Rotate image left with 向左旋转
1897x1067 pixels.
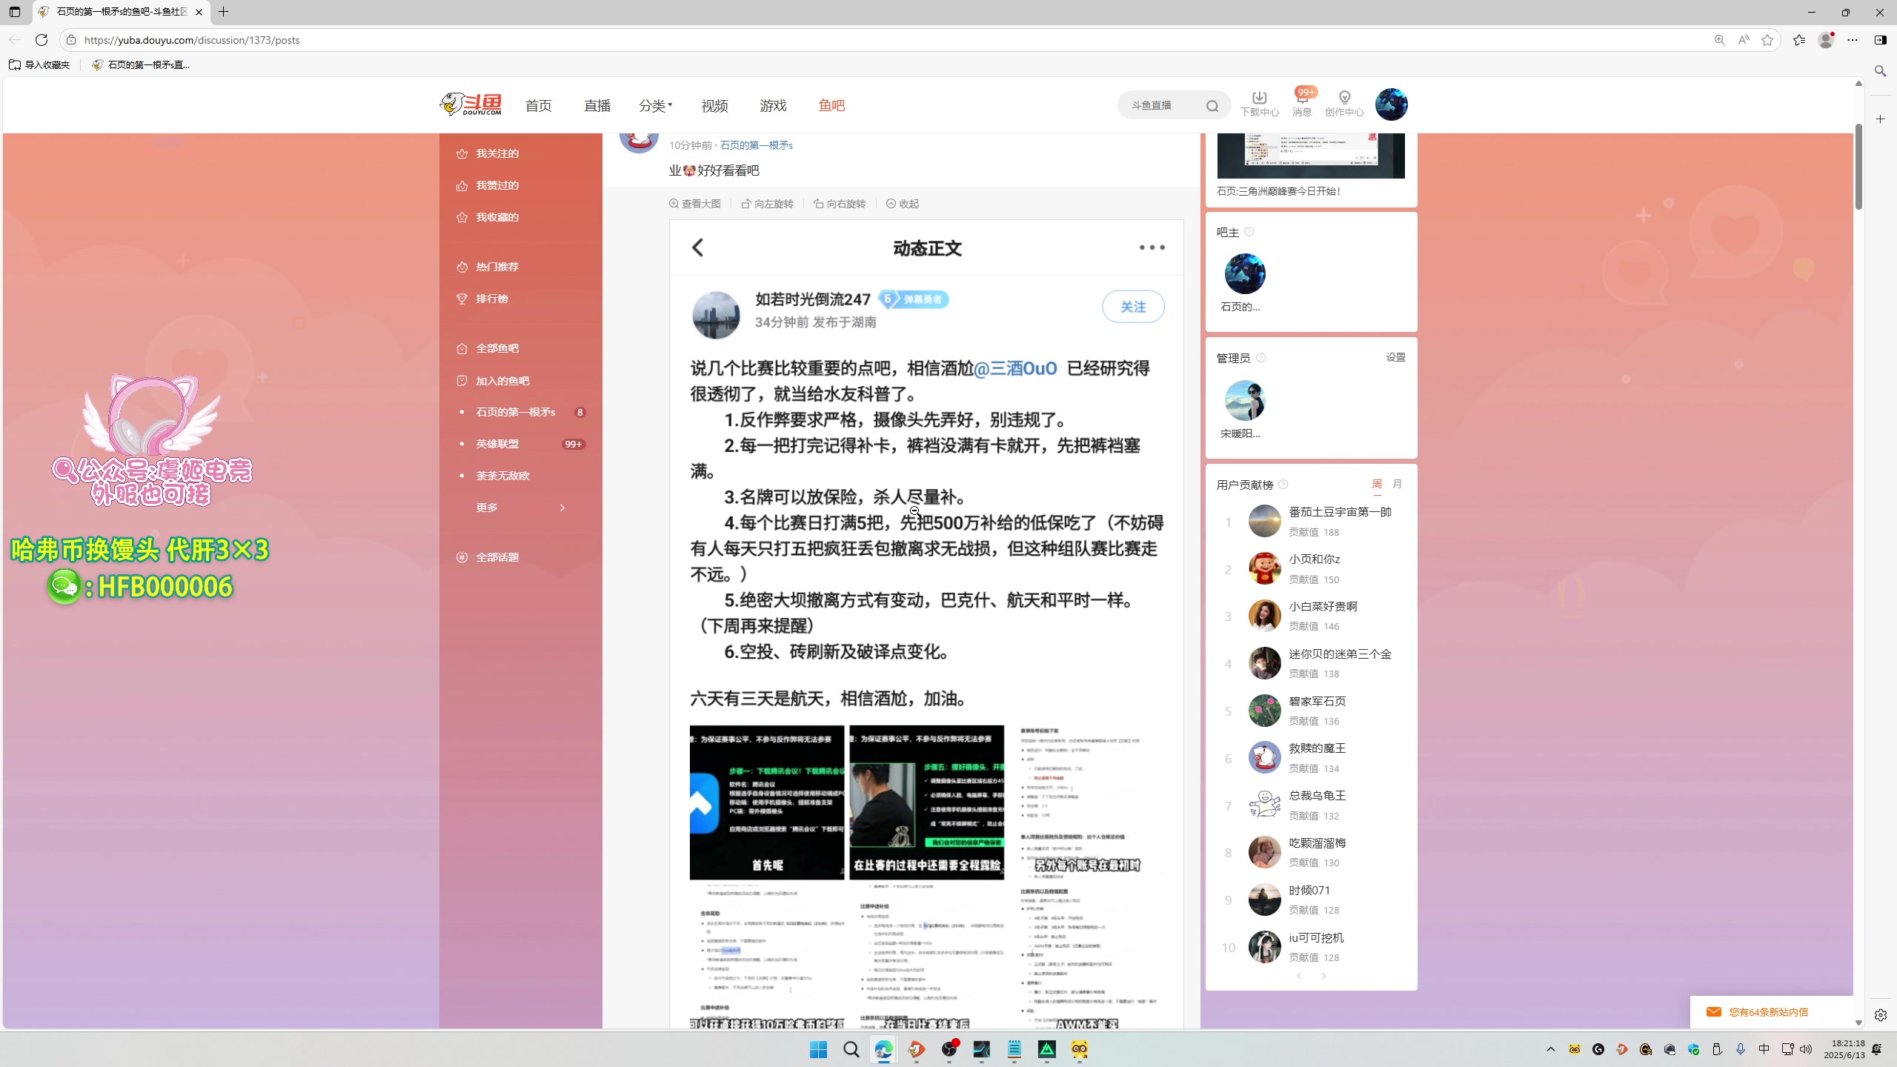pos(767,204)
